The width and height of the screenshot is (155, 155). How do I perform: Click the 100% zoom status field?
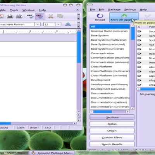point(21,127)
